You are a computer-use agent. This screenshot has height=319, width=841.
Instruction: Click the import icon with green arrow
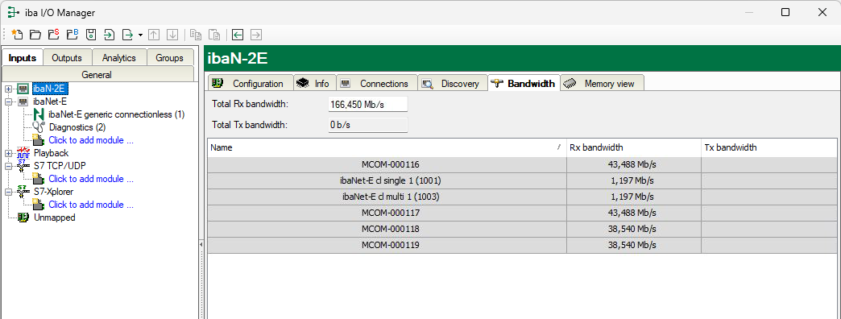pos(109,35)
